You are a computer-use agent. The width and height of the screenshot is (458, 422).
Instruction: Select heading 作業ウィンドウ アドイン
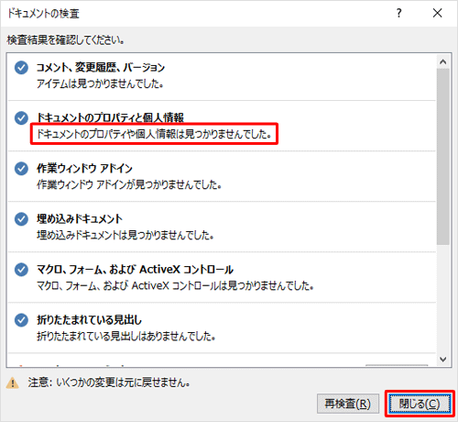(84, 168)
